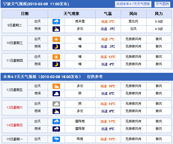This screenshot has height=144, width=173.
Task: Click the cloudy moon icon for 9日 night
Action: coord(56,29)
